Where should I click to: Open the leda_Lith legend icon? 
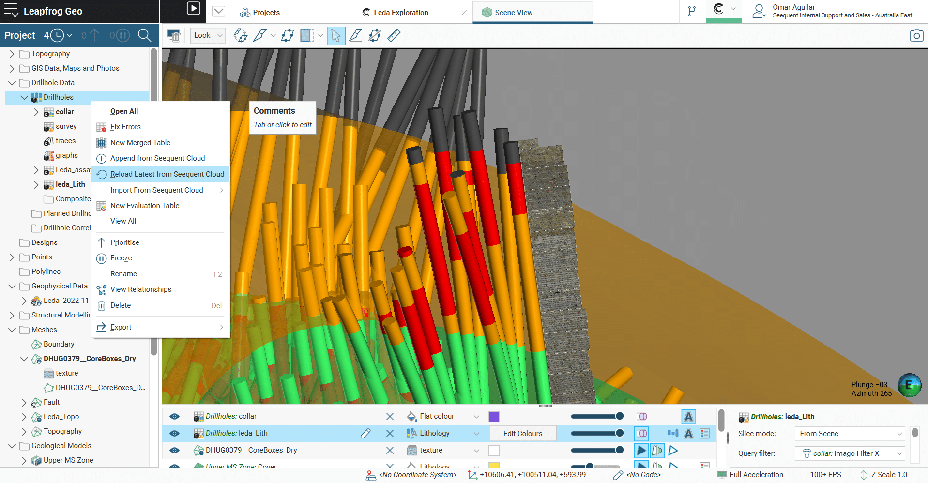[705, 434]
